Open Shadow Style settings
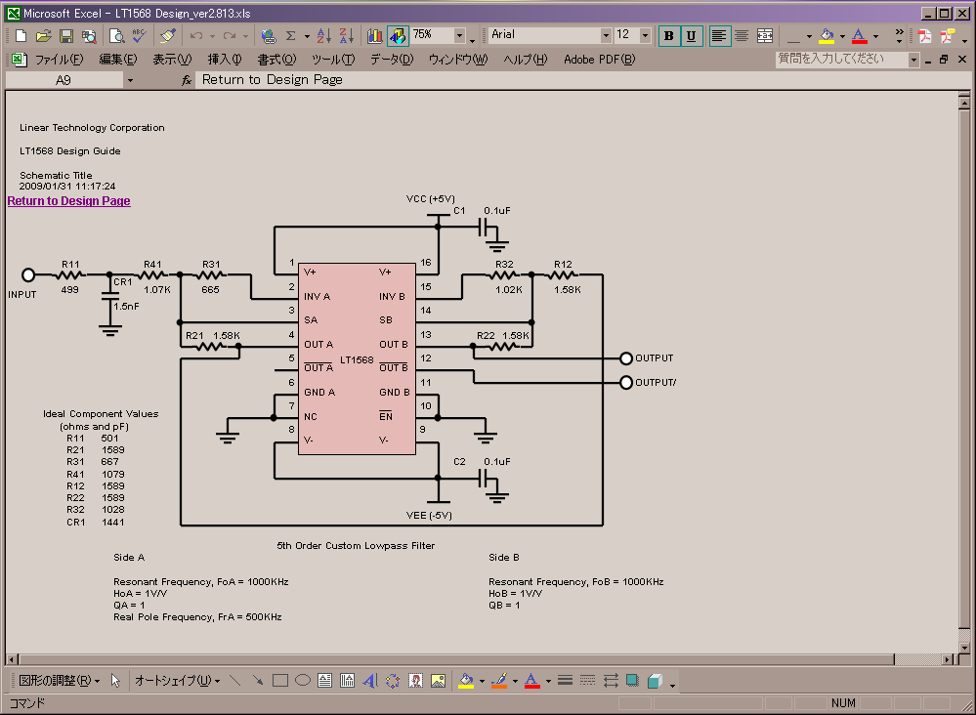Viewport: 976px width, 715px height. tap(632, 680)
